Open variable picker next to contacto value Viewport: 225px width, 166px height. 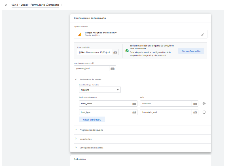click(195, 104)
